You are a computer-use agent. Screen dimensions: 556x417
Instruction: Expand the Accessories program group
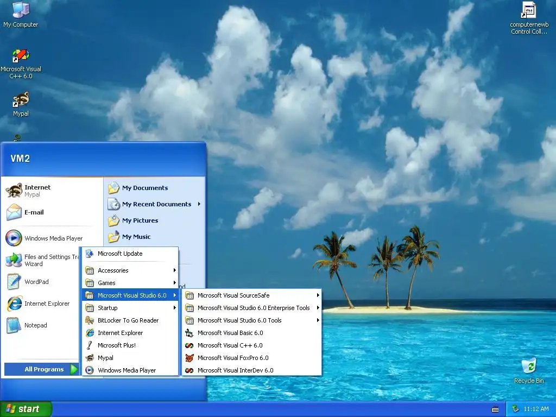130,270
